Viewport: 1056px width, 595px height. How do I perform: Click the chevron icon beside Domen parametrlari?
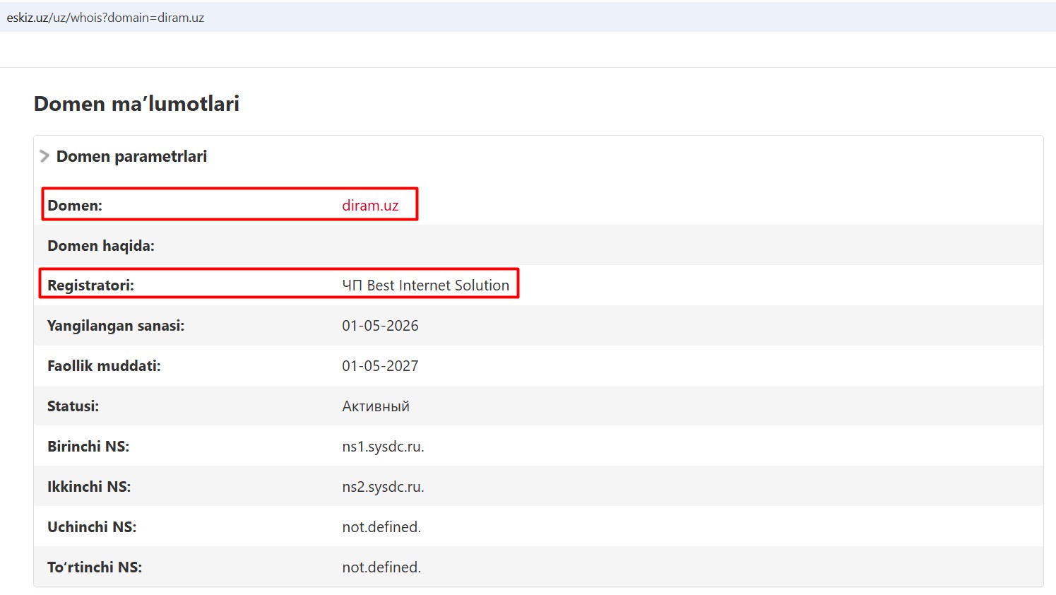click(x=45, y=156)
